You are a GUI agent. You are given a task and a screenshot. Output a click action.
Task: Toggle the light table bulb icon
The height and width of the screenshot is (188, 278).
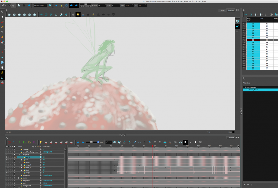pyautogui.click(x=78, y=14)
